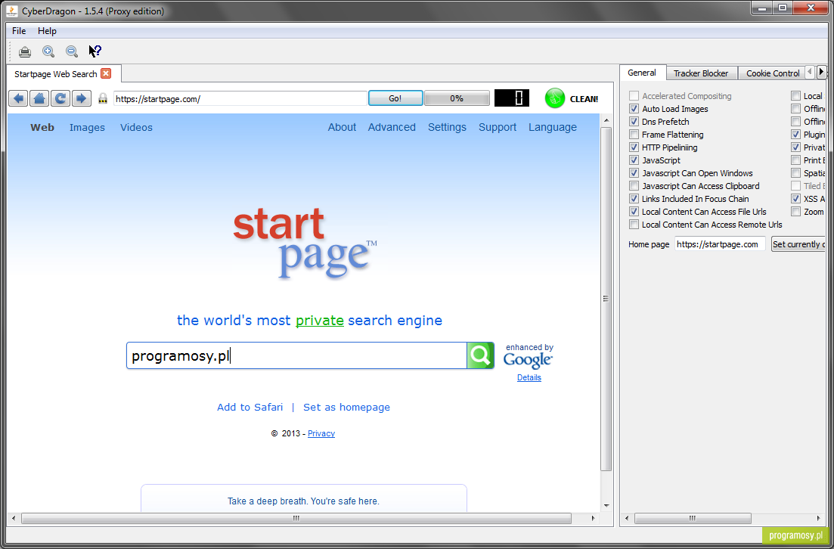Open the home page via house icon

[x=39, y=98]
